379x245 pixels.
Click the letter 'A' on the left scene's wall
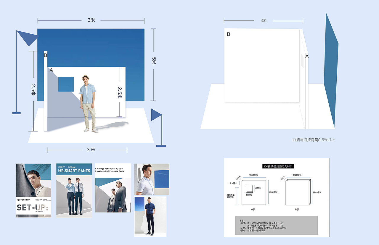pyautogui.click(x=51, y=70)
